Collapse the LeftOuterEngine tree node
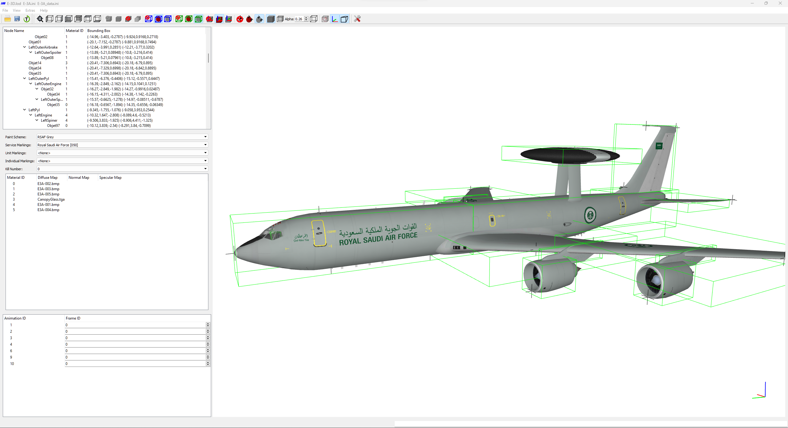The height and width of the screenshot is (428, 788). pyautogui.click(x=31, y=84)
